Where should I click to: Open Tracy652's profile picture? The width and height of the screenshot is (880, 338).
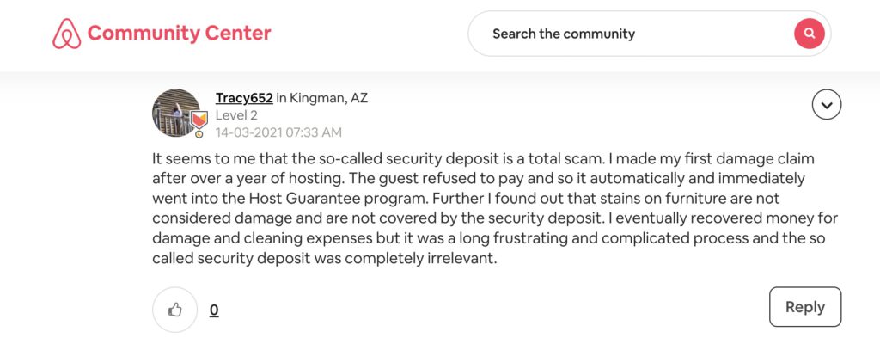point(176,113)
